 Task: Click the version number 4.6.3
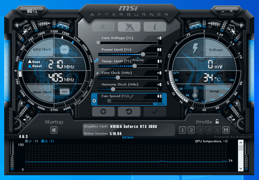[x=23, y=137]
